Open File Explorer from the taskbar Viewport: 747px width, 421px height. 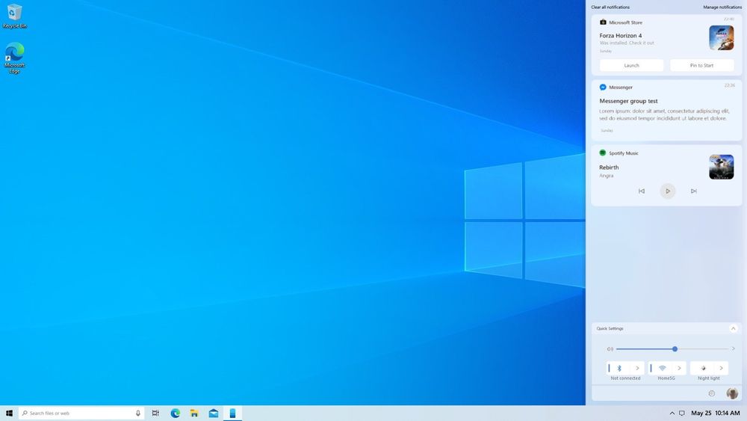(x=194, y=413)
